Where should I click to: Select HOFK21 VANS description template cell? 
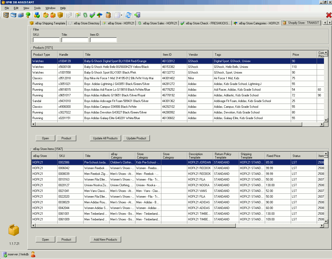tap(200, 191)
